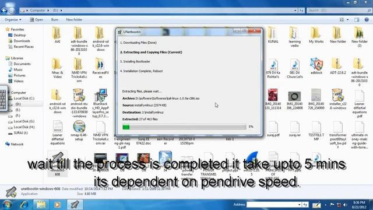Select the 079 Dil Ka Rishta MP3 file
The width and height of the screenshot is (373, 210).
(273, 69)
